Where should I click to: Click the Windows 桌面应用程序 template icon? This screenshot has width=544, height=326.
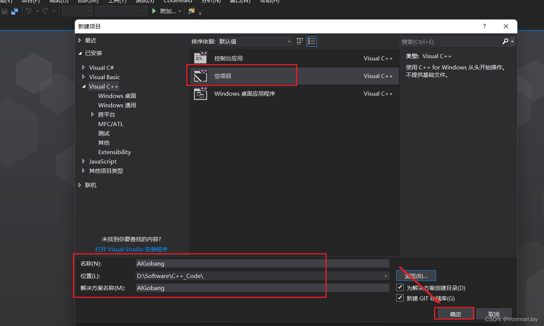[201, 93]
